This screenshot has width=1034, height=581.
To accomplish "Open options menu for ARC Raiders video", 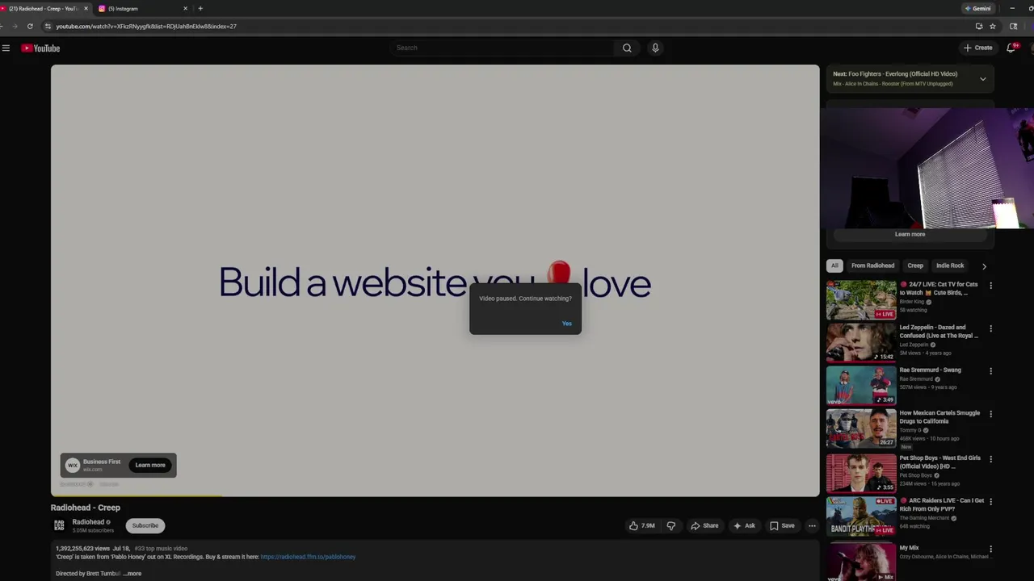I will pos(990,502).
